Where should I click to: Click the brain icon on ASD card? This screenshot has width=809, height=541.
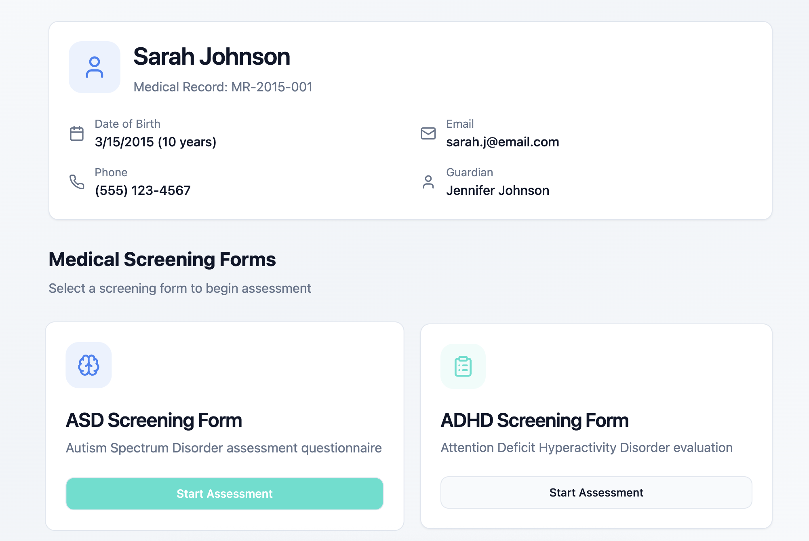pyautogui.click(x=88, y=365)
